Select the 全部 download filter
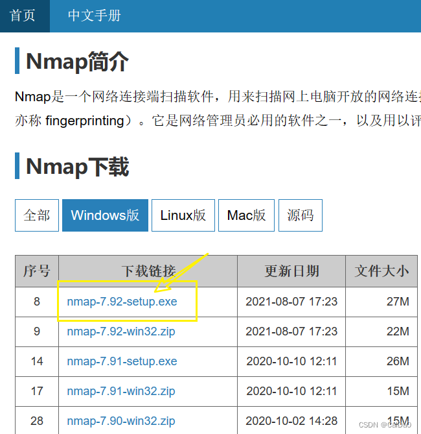 click(x=37, y=215)
